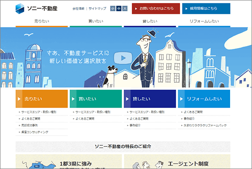
Task: Select the 貸したい navigation tab
Action: click(x=150, y=22)
